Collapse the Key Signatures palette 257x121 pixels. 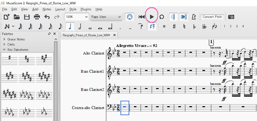click(x=4, y=50)
